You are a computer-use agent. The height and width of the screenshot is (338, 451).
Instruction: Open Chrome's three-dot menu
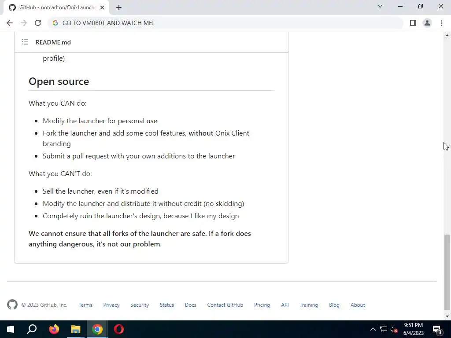click(441, 23)
